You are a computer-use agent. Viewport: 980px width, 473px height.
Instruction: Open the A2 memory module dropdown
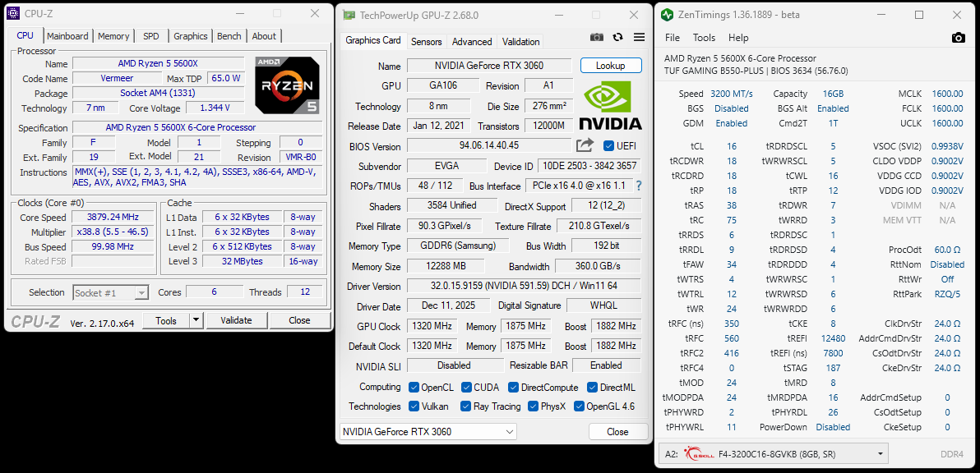(774, 453)
